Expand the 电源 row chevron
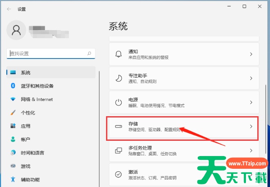This screenshot has width=270, height=187. pyautogui.click(x=251, y=103)
